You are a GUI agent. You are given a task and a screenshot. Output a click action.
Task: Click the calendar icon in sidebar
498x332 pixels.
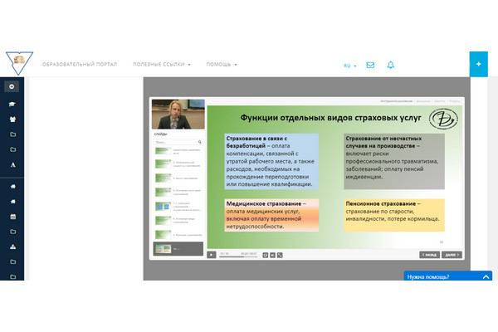(12, 217)
